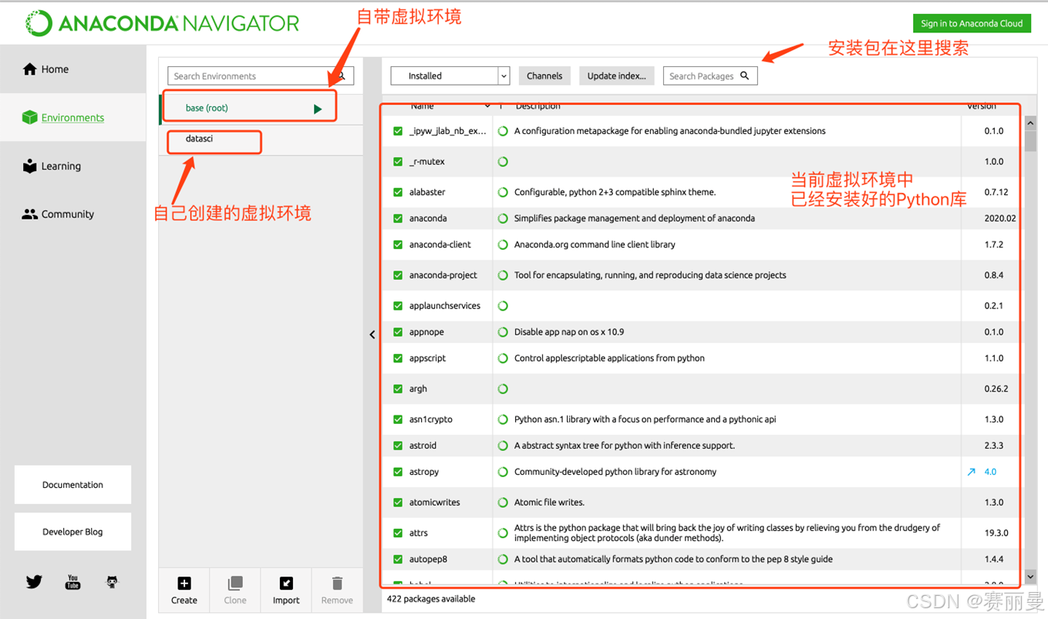
Task: Collapse the environments panel with left chevron
Action: point(372,335)
